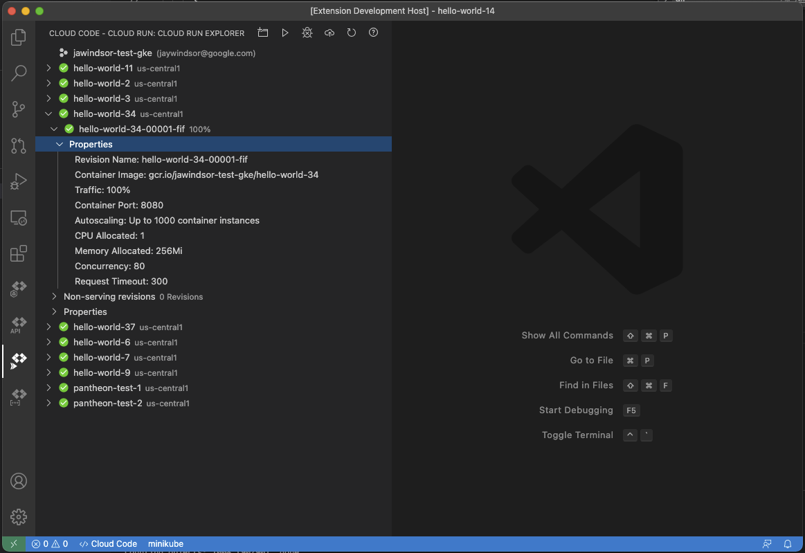Collapse the hello-world-34 service
805x553 pixels.
coord(48,114)
